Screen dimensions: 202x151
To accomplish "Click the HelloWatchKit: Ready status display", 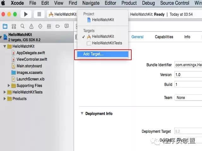I will coord(161,14).
